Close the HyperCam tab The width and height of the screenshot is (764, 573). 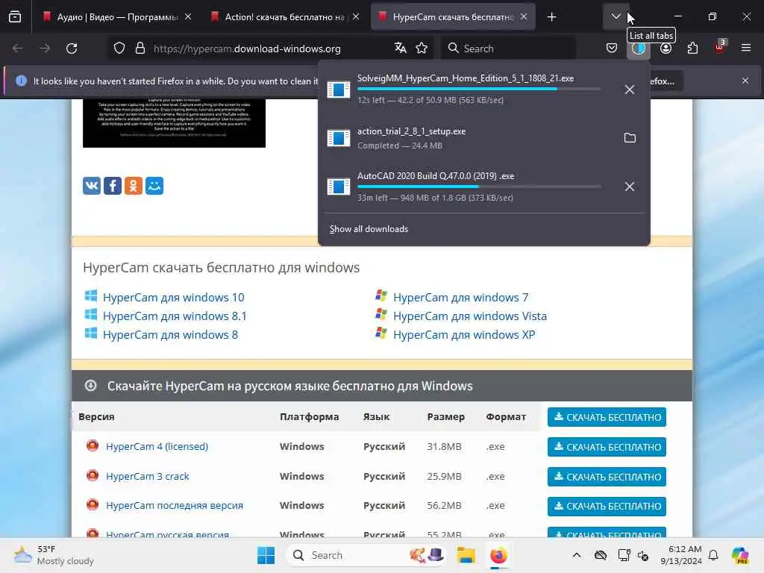(x=524, y=16)
